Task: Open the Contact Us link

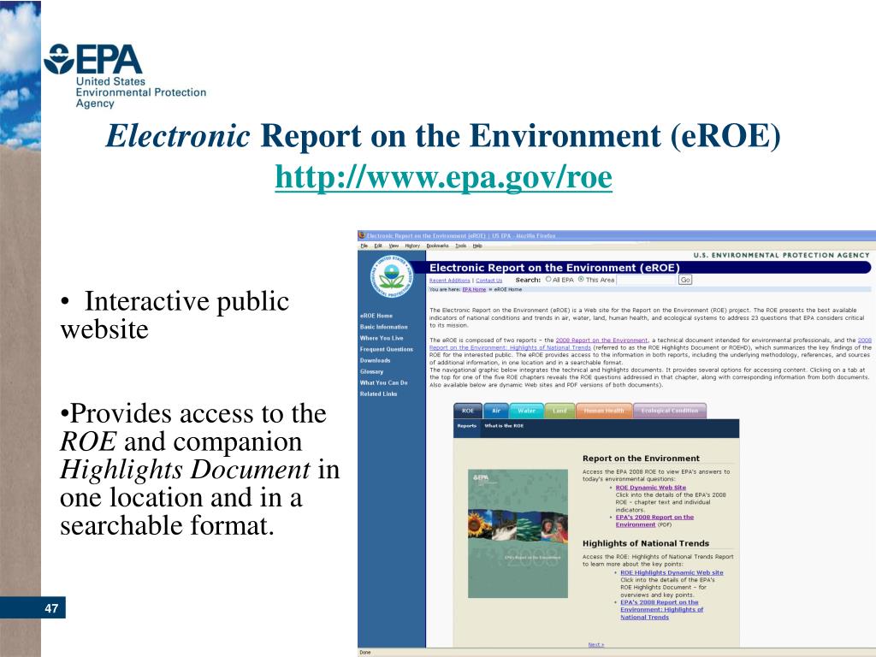Action: tap(488, 281)
